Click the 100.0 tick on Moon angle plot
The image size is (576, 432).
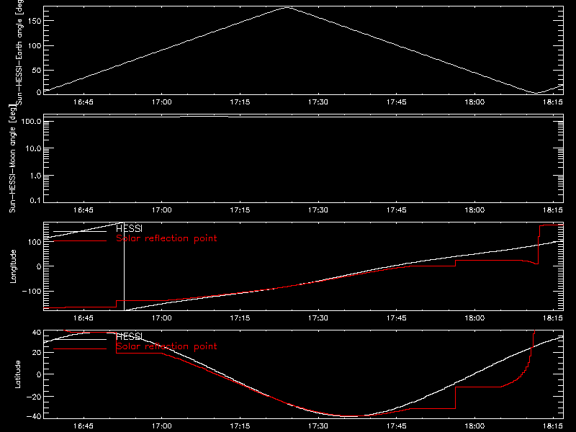click(x=31, y=121)
